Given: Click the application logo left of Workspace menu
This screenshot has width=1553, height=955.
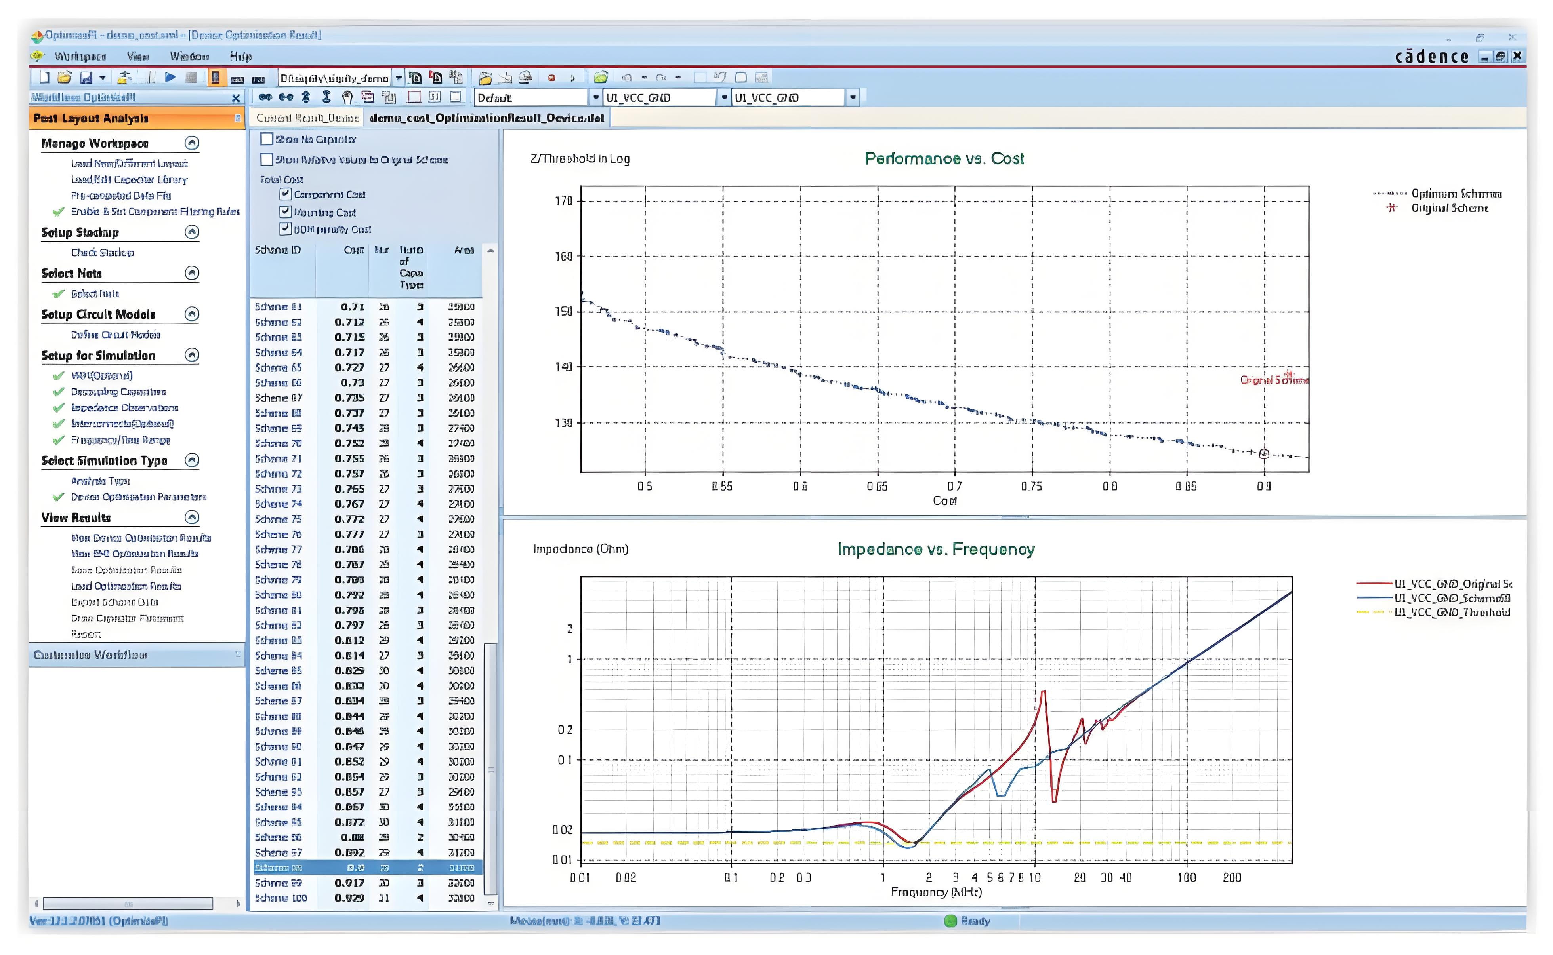Looking at the screenshot, I should click(38, 56).
